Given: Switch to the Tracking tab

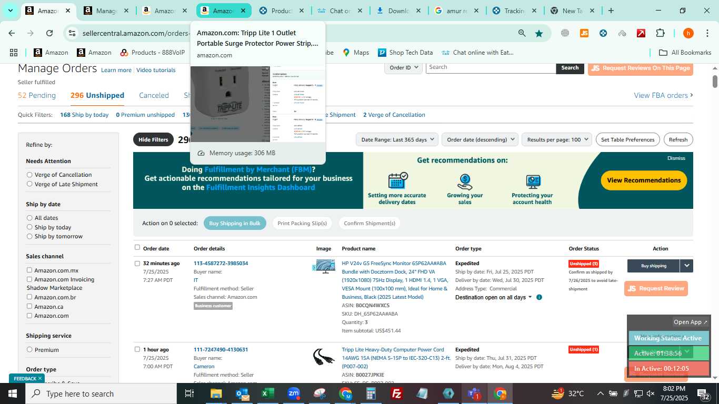Looking at the screenshot, I should [x=514, y=11].
